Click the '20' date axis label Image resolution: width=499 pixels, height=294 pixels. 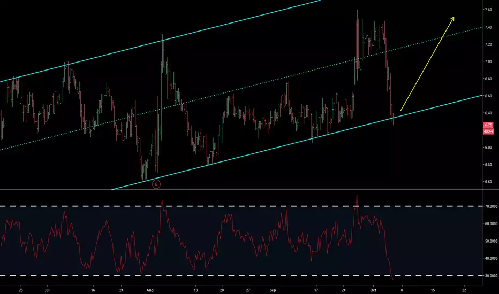click(222, 290)
